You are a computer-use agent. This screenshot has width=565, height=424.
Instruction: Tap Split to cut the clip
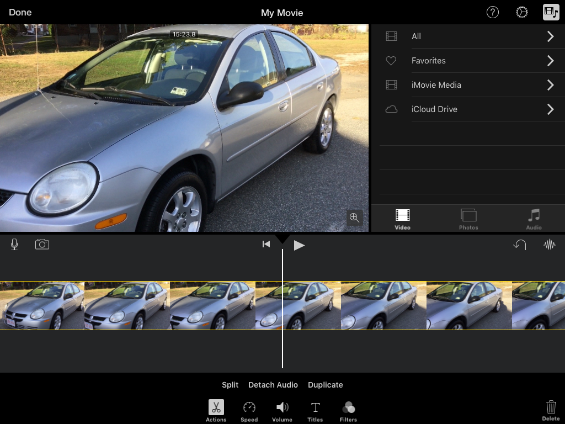coord(230,385)
